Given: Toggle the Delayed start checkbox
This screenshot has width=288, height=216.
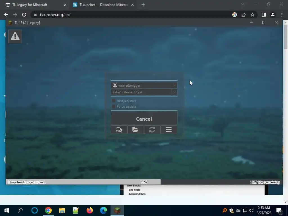Looking at the screenshot, I should pos(114,101).
